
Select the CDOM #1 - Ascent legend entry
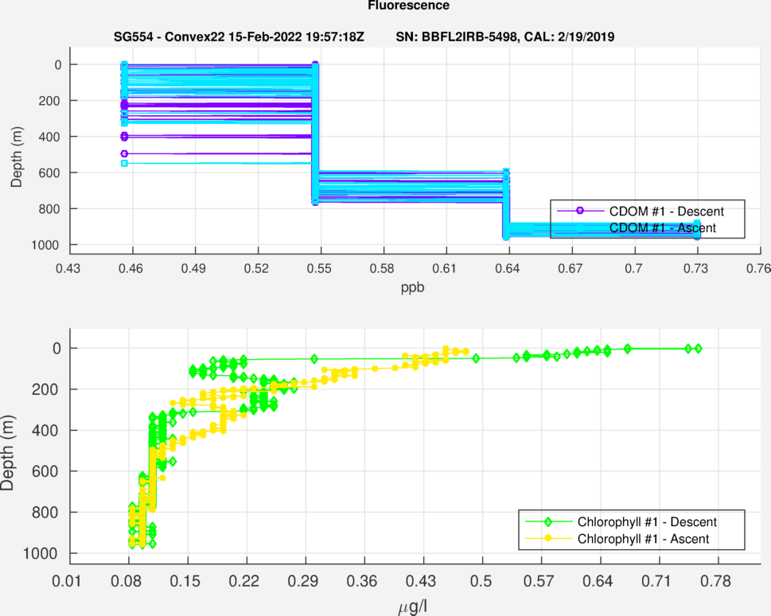point(662,228)
